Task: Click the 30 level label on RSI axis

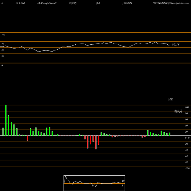Action: click(3, 56)
